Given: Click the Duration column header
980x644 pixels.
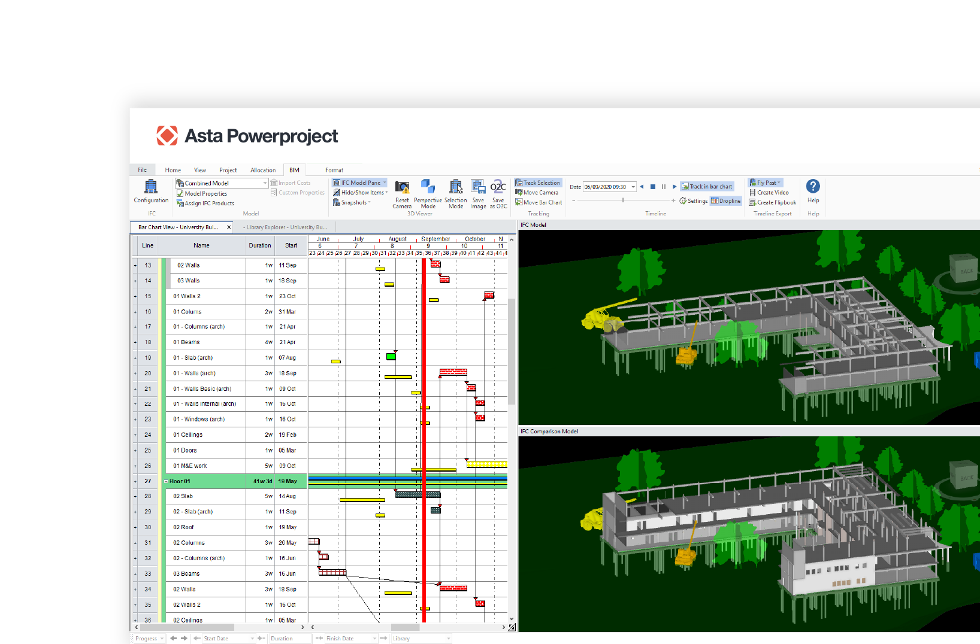Looking at the screenshot, I should [x=260, y=245].
